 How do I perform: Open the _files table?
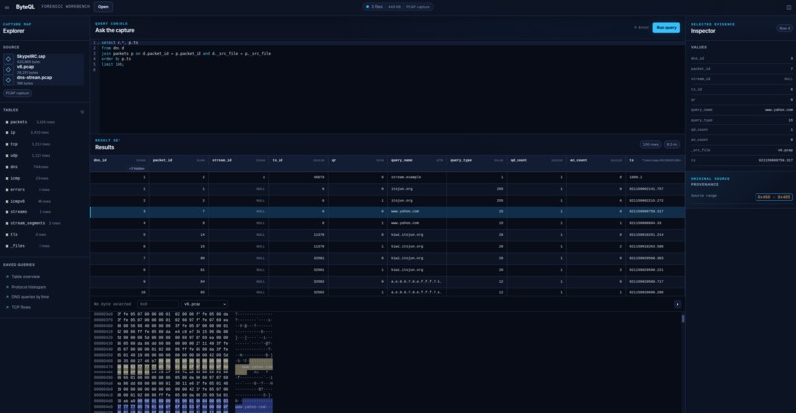point(44,246)
